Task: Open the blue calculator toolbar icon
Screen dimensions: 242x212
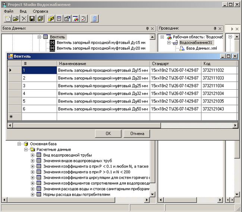Action: [94, 19]
